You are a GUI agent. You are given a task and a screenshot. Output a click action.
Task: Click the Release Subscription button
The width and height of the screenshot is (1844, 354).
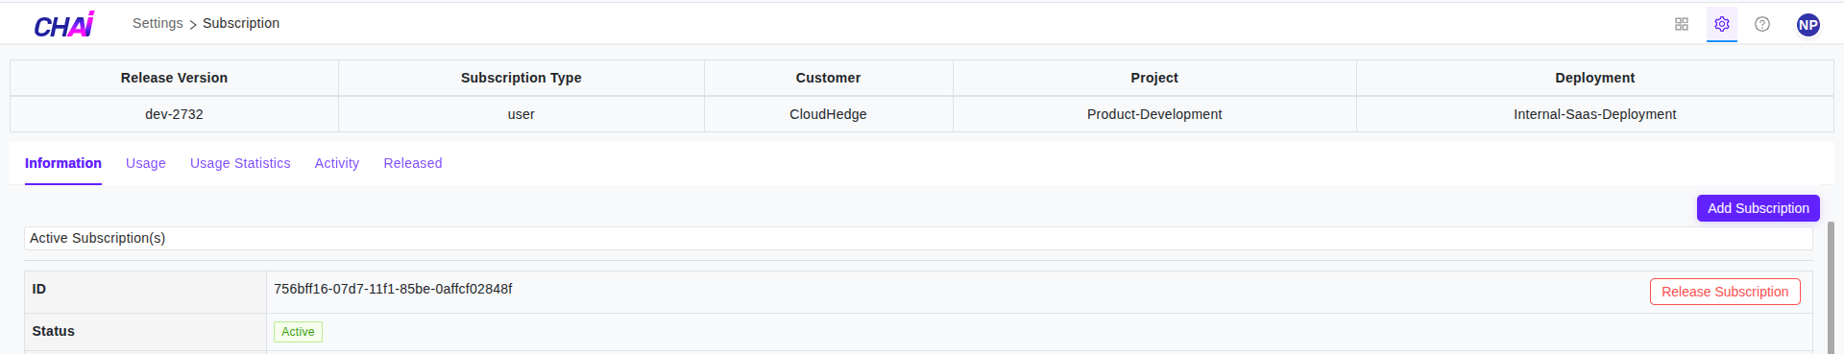[1725, 292]
